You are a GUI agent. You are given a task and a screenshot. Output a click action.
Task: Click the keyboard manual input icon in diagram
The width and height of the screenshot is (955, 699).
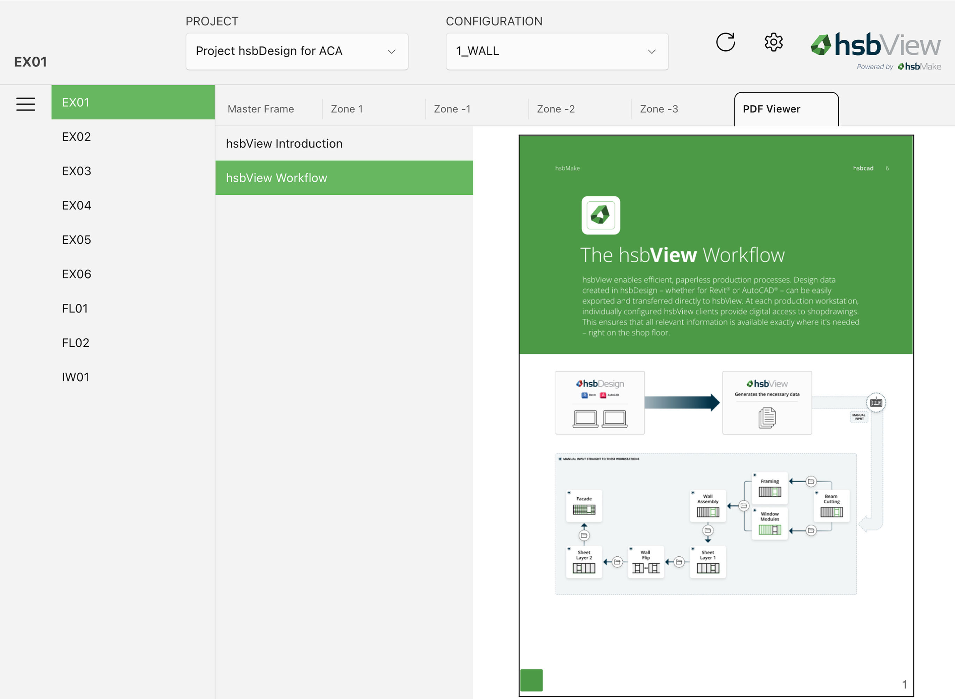(876, 402)
